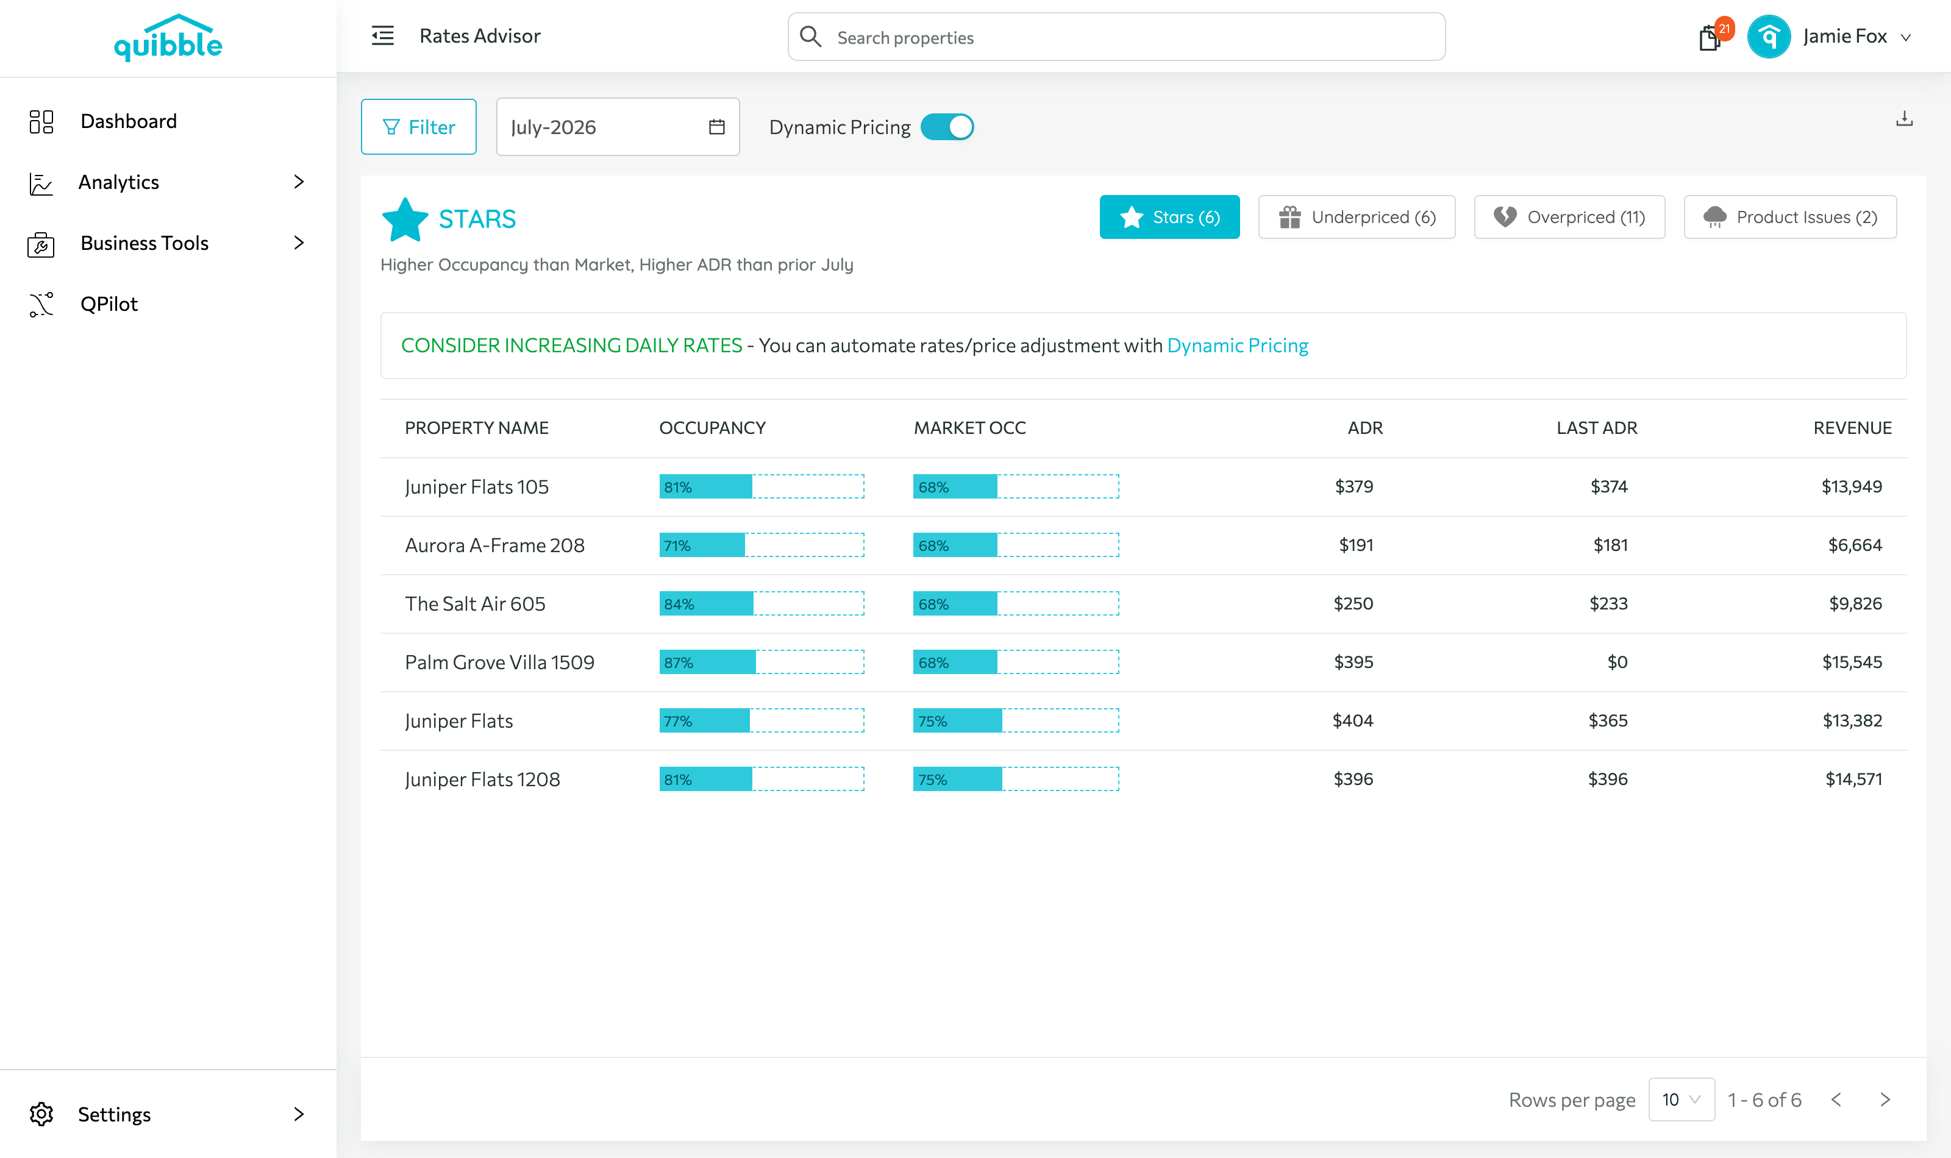The width and height of the screenshot is (1951, 1158).
Task: Click the Jamie Fox avatar icon
Action: [x=1768, y=36]
